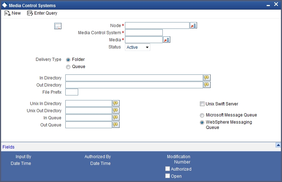Open In Queue editor popup icon
282x182 pixels.
point(116,118)
